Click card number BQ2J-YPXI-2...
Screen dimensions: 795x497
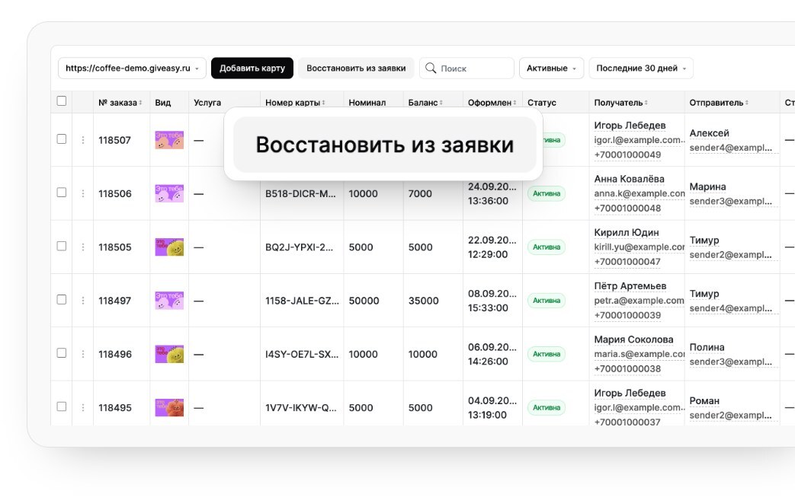click(x=299, y=247)
